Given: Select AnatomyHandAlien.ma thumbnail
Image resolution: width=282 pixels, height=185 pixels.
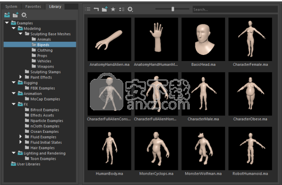Looking at the screenshot, I should point(109,39).
